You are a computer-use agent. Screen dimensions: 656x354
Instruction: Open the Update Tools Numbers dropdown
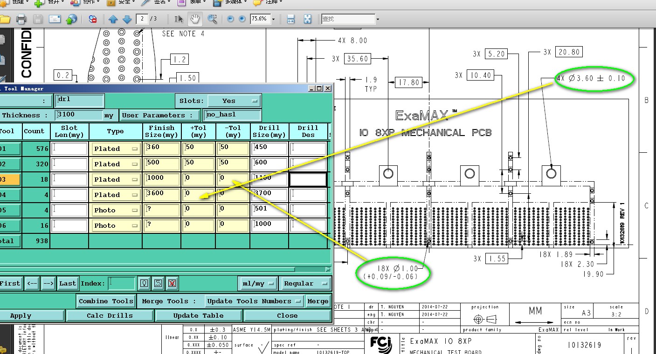coord(255,301)
